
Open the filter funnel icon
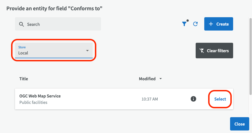[184, 24]
